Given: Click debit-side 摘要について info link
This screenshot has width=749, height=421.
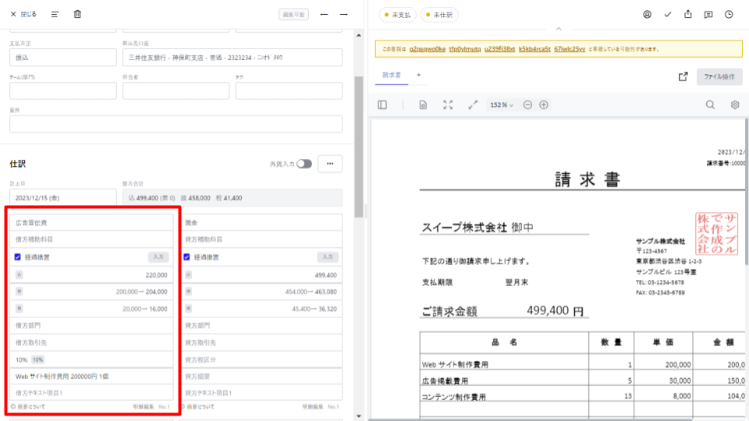Looking at the screenshot, I should 28,407.
